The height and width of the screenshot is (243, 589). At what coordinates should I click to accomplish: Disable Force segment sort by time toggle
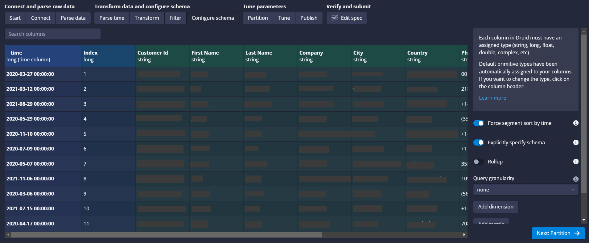pos(479,123)
